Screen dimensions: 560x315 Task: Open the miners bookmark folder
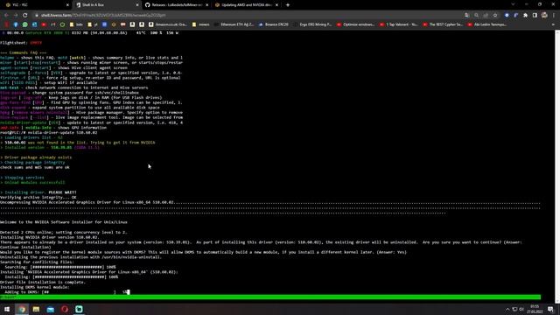tap(201, 24)
